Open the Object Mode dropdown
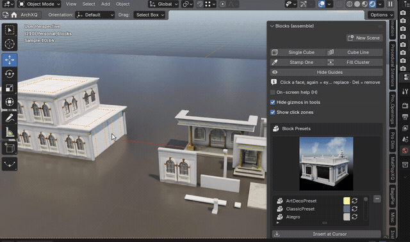This screenshot has width=410, height=242. 40,4
